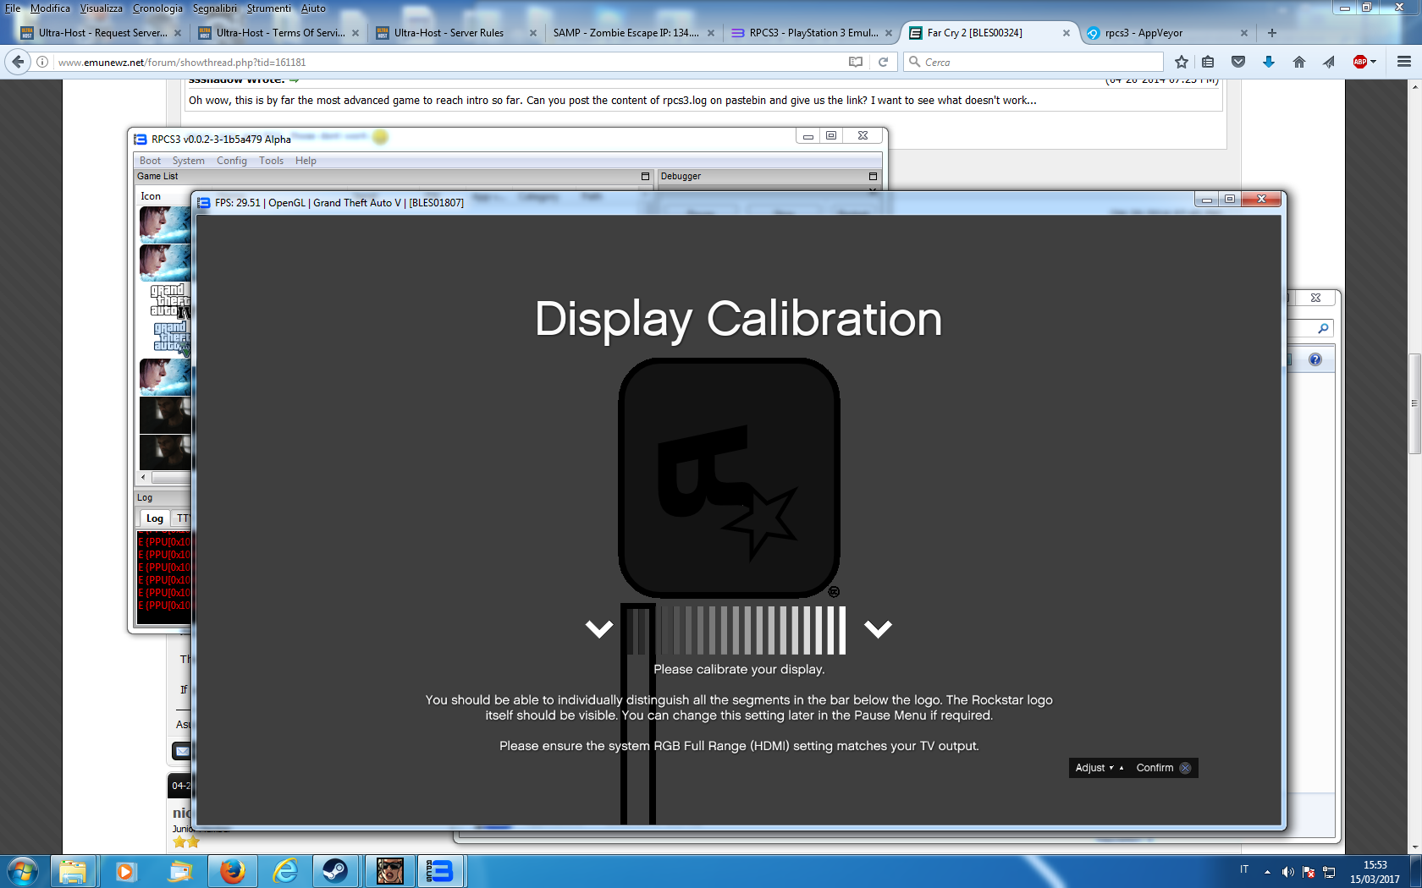Click the magnifier search icon in side window
Image resolution: width=1422 pixels, height=888 pixels.
1323,328
